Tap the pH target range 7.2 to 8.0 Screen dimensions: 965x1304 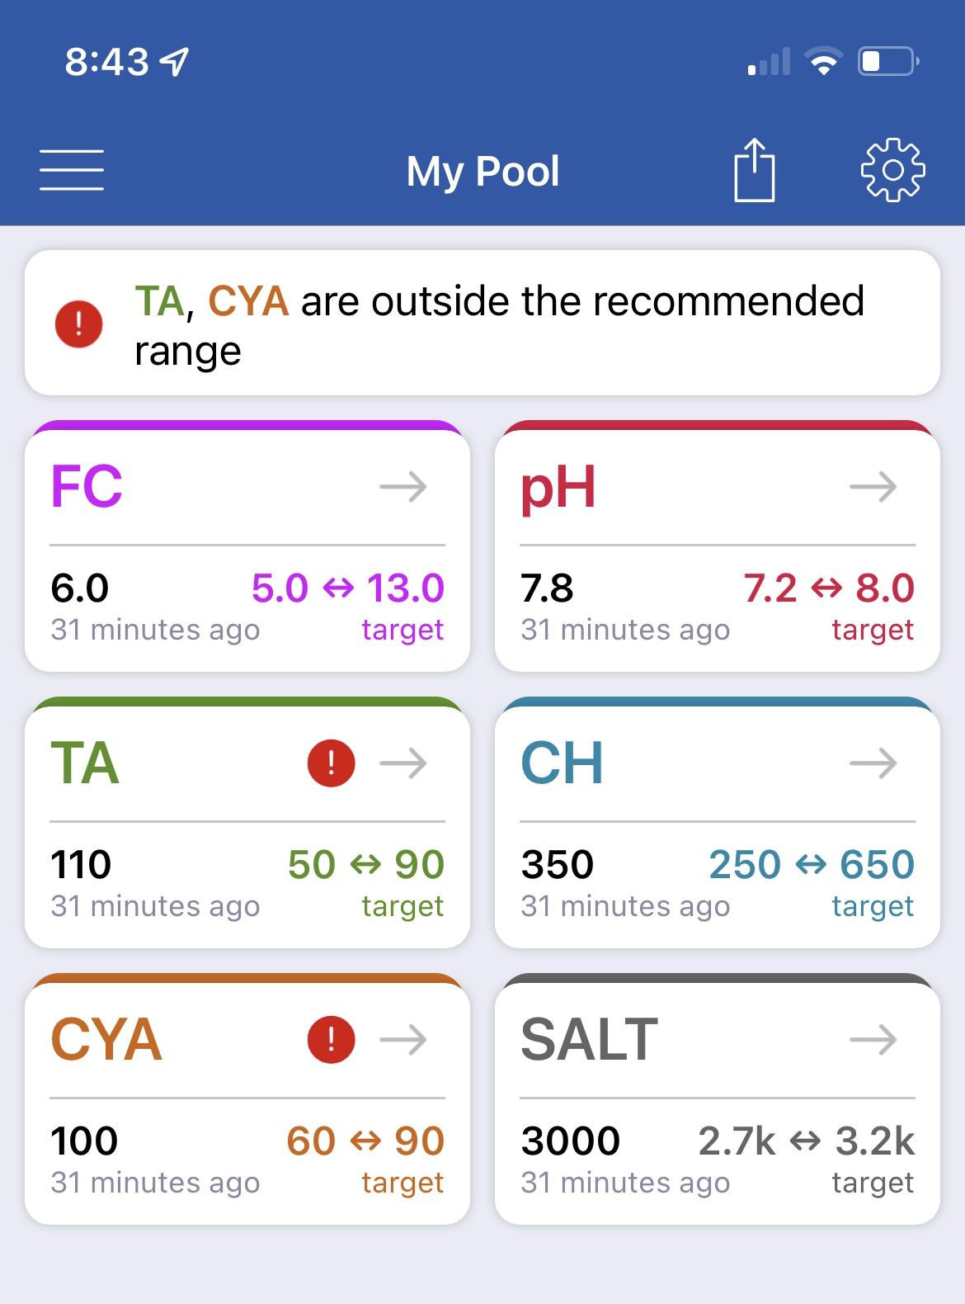[829, 588]
